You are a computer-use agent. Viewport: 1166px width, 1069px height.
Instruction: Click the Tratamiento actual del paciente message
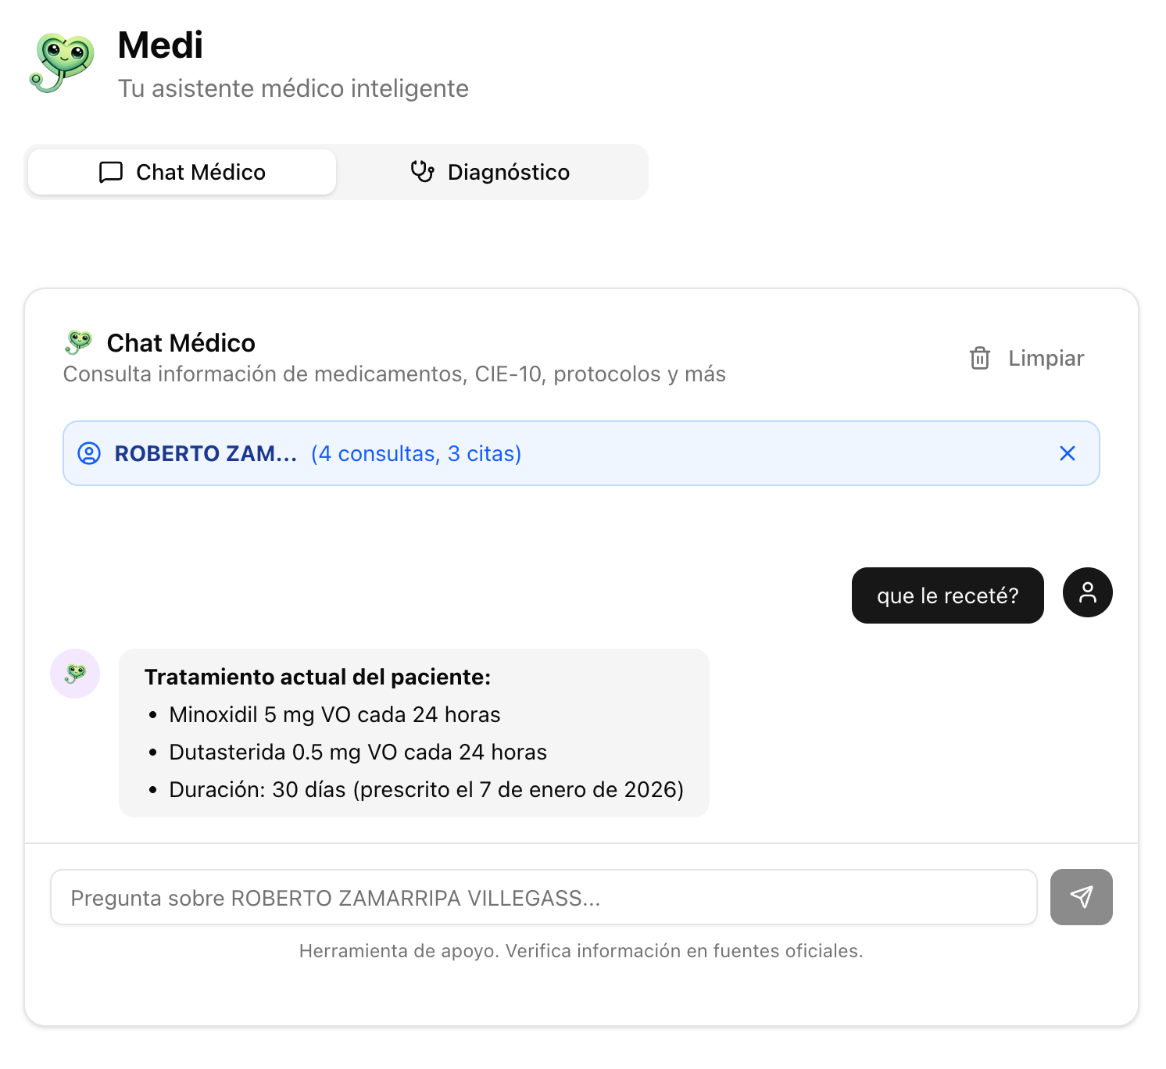tap(413, 733)
